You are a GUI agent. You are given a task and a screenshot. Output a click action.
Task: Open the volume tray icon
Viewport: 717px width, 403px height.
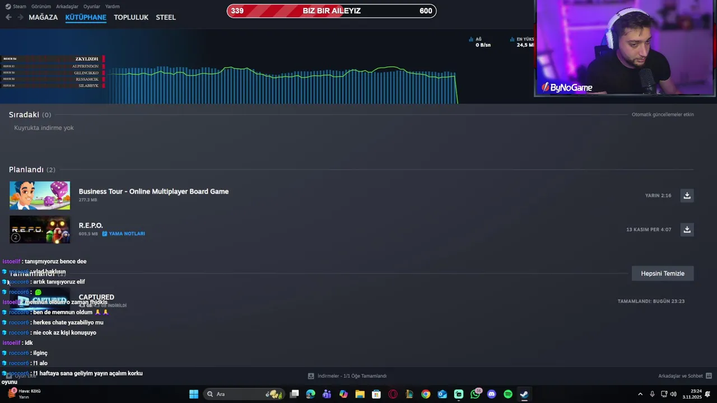(673, 394)
